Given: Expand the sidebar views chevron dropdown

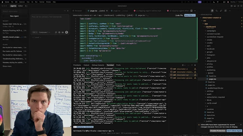Looking at the screenshot, I should pyautogui.click(x=230, y=11).
